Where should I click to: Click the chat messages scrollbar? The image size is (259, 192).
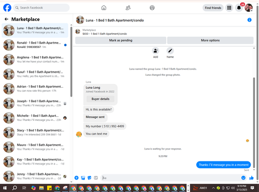(x=254, y=123)
